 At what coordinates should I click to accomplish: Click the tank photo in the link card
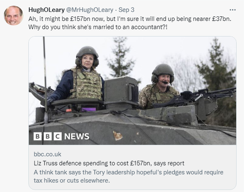point(133,91)
